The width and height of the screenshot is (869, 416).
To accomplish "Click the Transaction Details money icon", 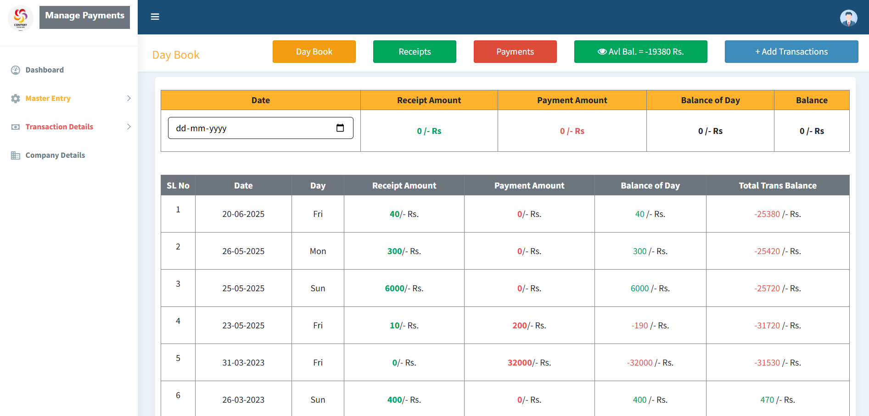I will [16, 127].
